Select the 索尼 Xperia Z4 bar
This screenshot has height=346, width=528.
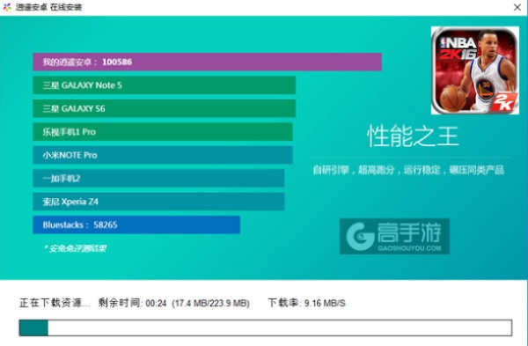pyautogui.click(x=158, y=202)
